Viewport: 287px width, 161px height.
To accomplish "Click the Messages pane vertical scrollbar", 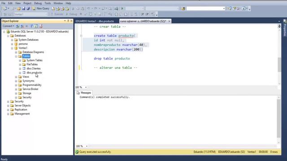I will (x=279, y=119).
